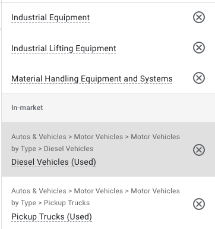215x229 pixels.
Task: Click first Motor Vehicles segment in Pickup breadcrumb
Action: coord(99,191)
